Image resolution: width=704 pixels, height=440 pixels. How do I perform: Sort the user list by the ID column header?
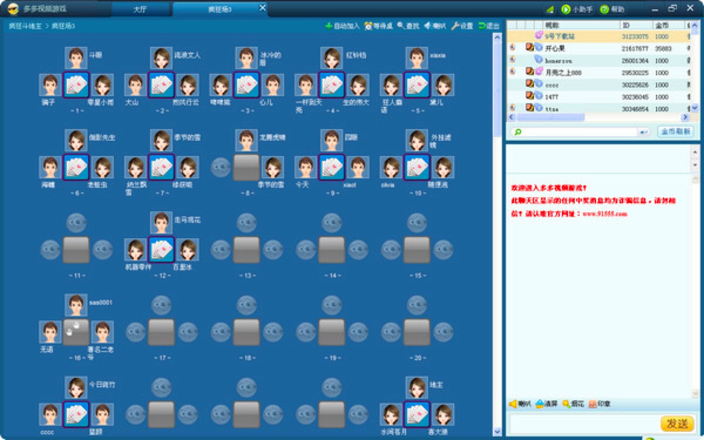(x=637, y=25)
